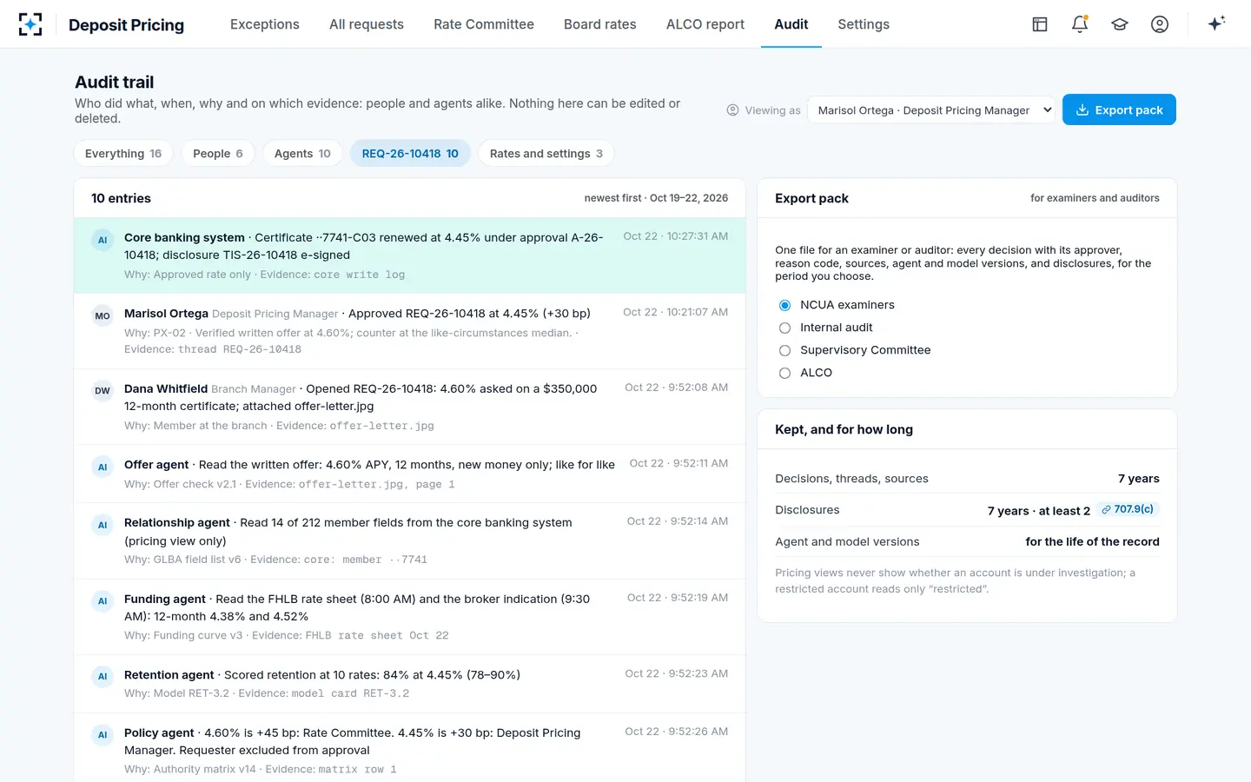The width and height of the screenshot is (1251, 782).
Task: Open the Settings tab
Action: tap(864, 24)
